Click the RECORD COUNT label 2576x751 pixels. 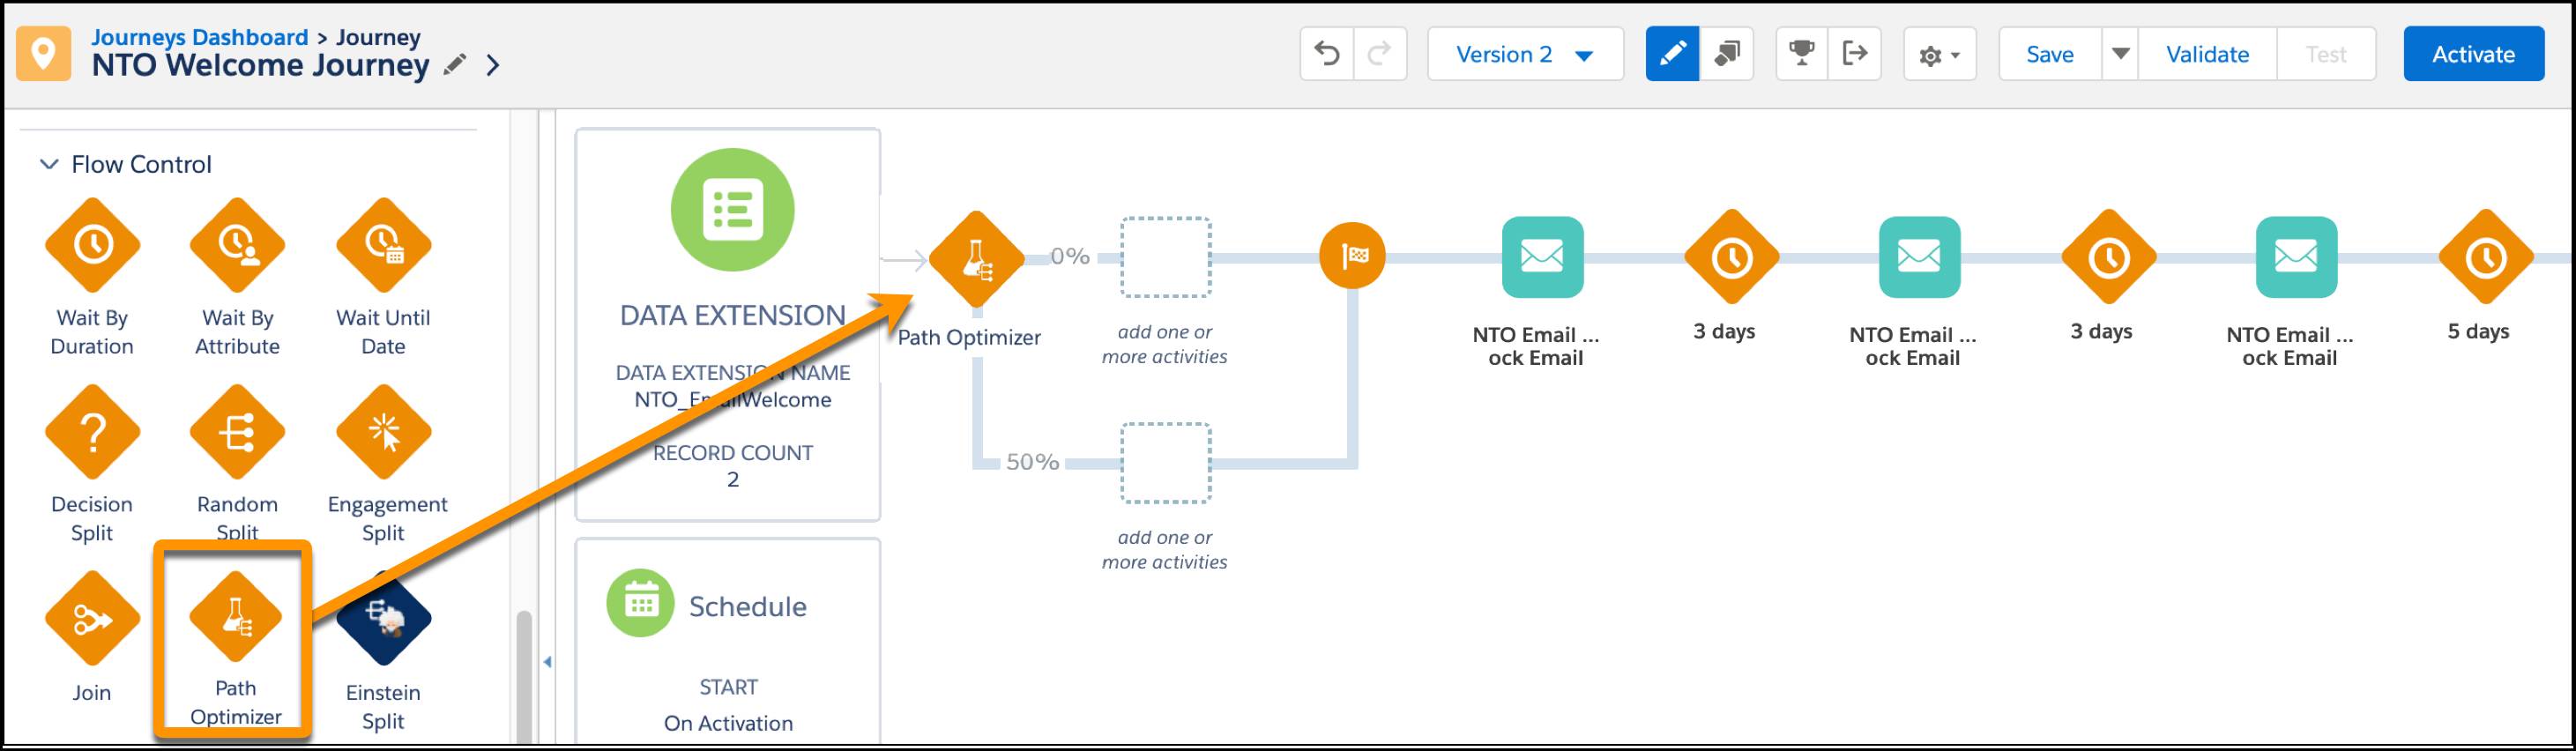(732, 453)
